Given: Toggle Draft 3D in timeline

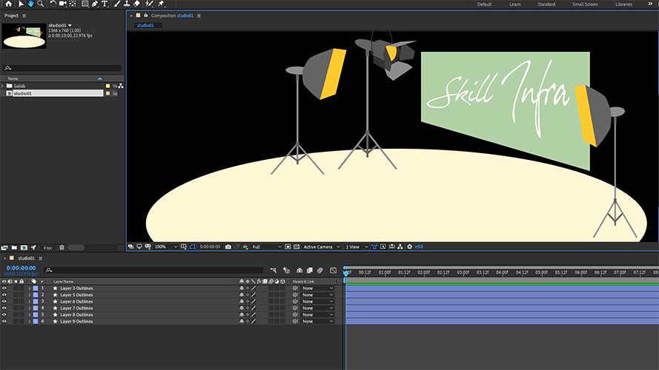Looking at the screenshot, I should (287, 271).
